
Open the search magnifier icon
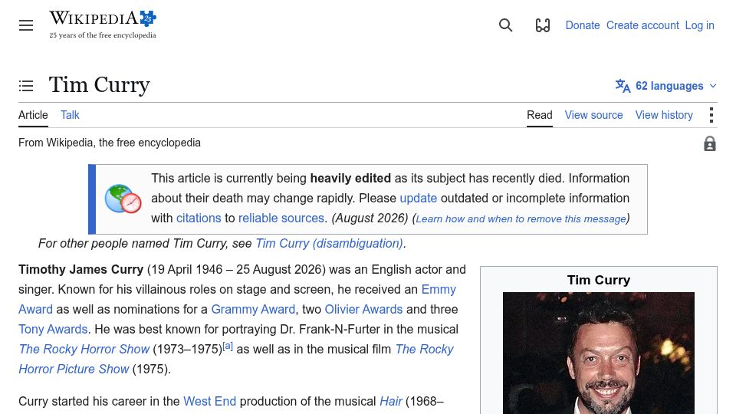(x=505, y=25)
